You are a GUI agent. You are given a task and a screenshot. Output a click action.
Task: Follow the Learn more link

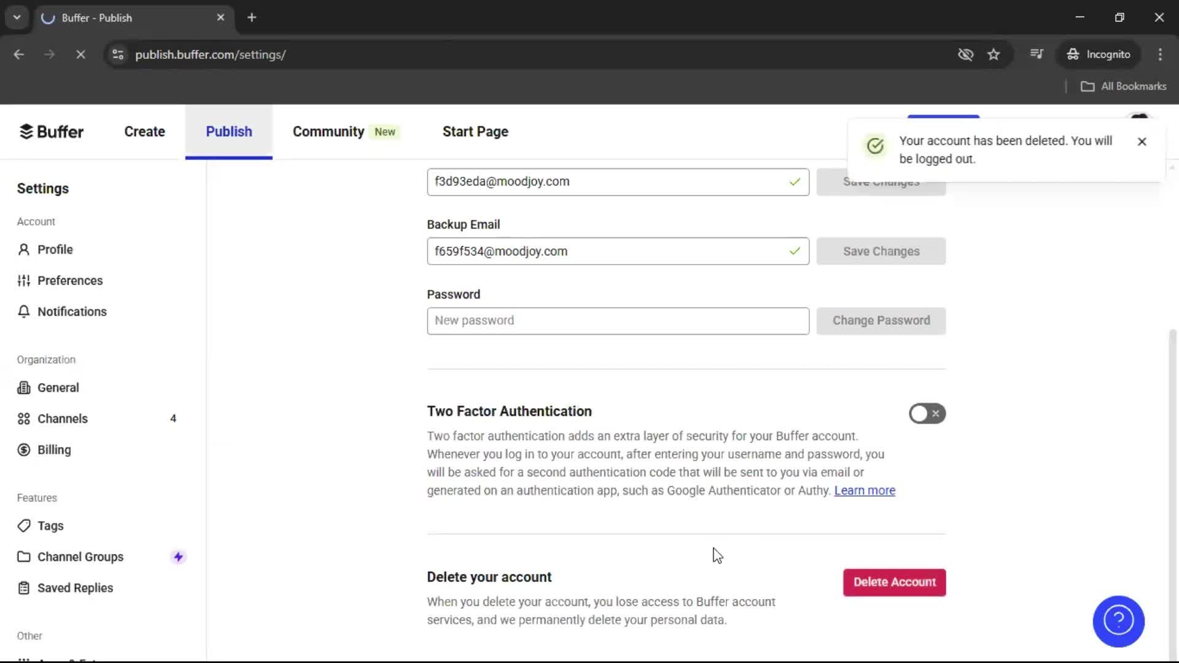pyautogui.click(x=865, y=490)
